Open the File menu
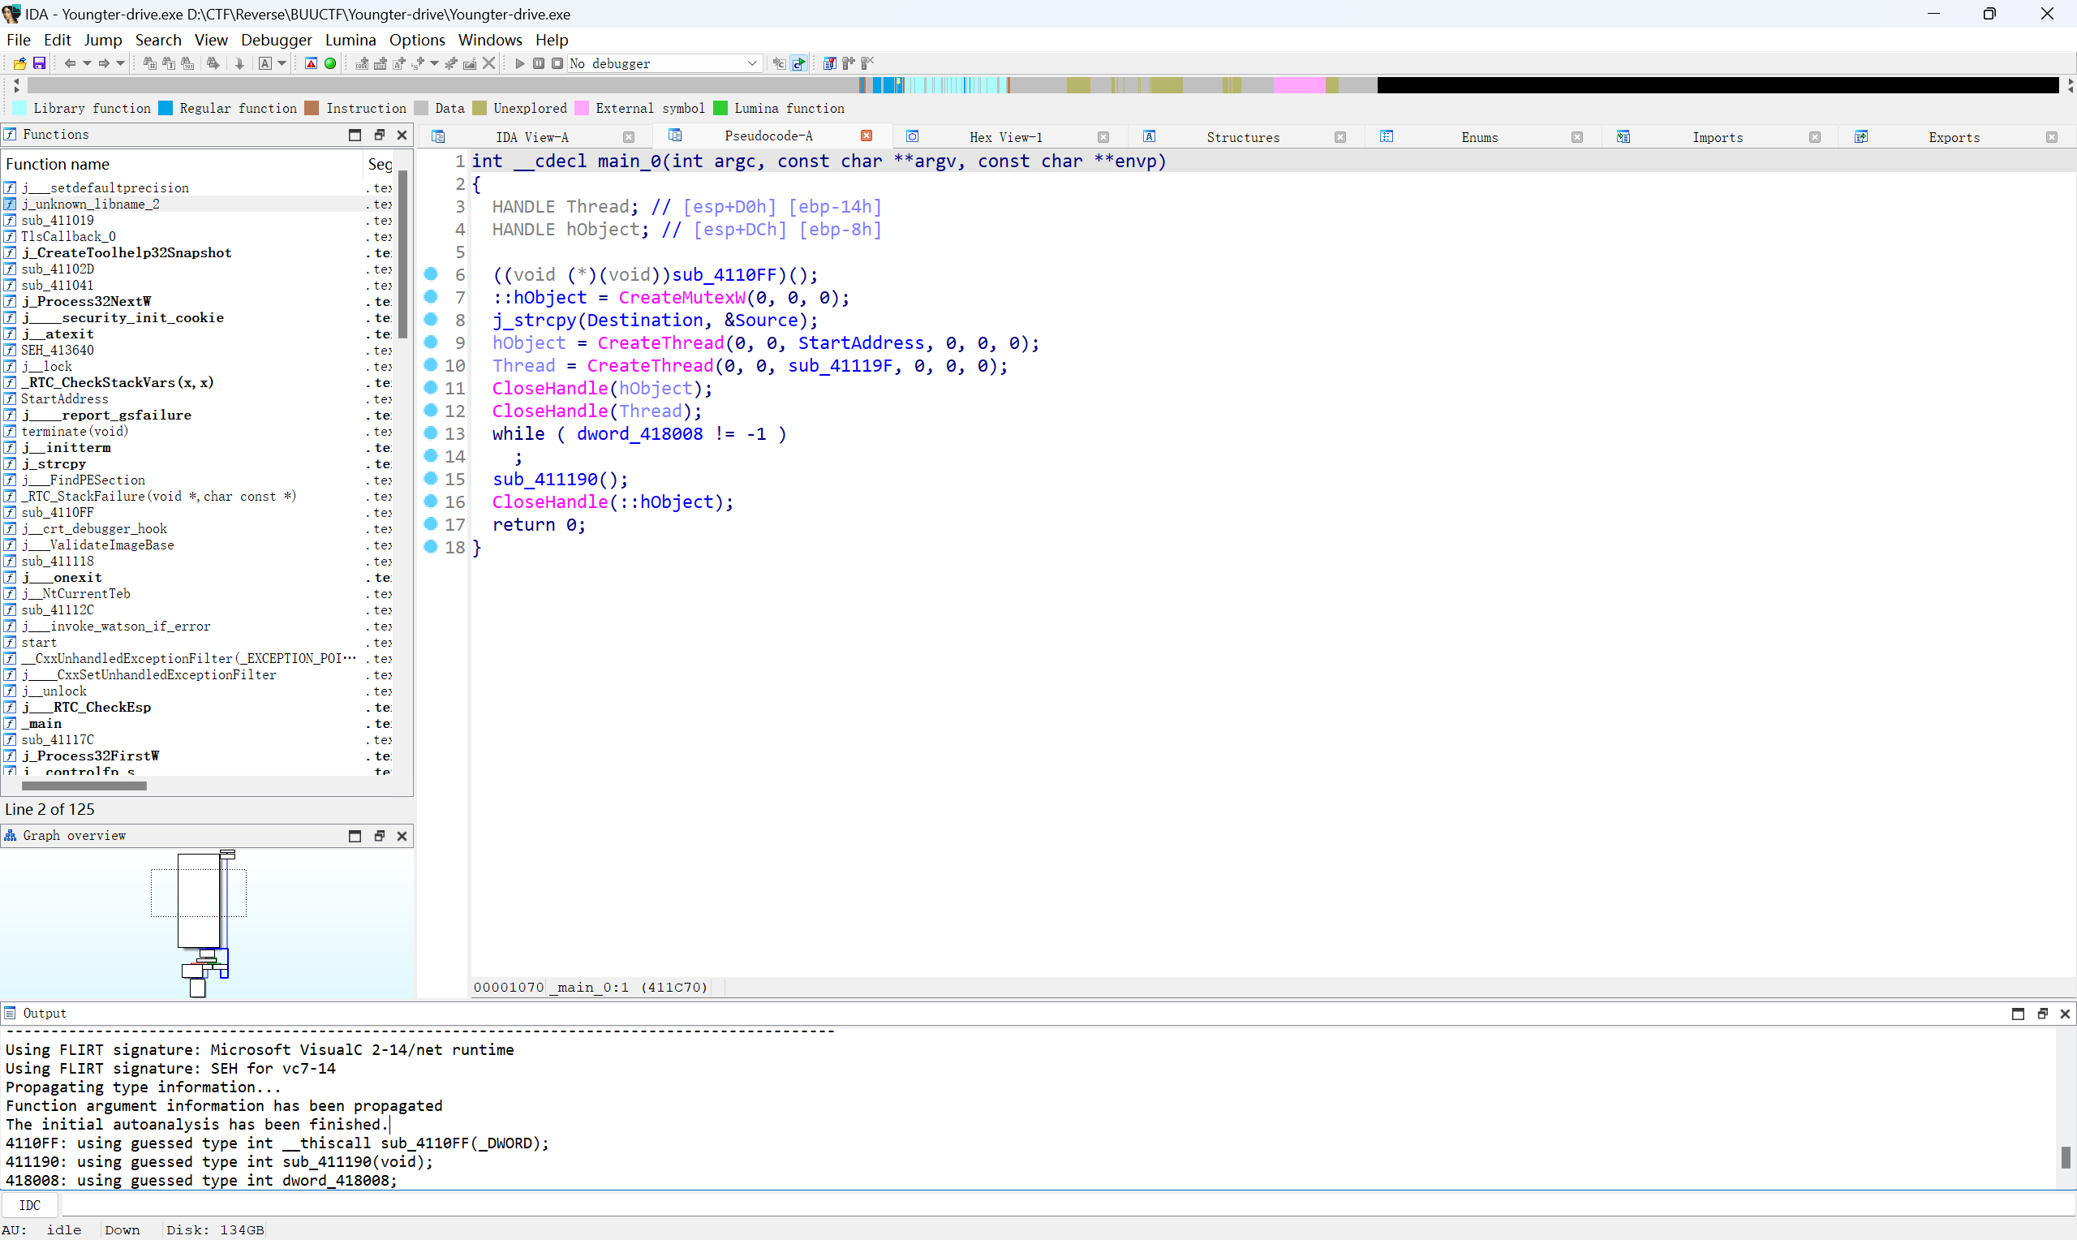 coord(19,40)
